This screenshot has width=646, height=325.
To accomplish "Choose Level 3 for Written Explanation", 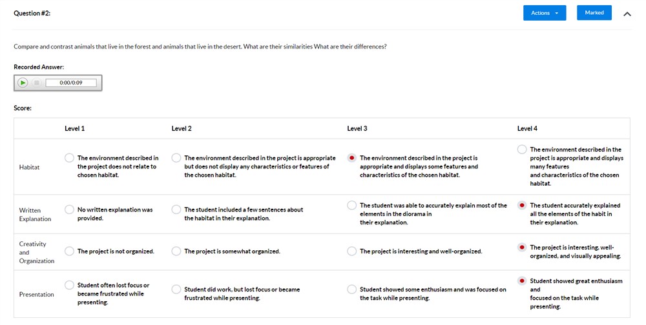I will click(x=351, y=206).
